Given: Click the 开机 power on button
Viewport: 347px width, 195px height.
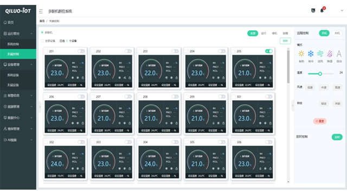Looking at the screenshot, I should (x=324, y=33).
